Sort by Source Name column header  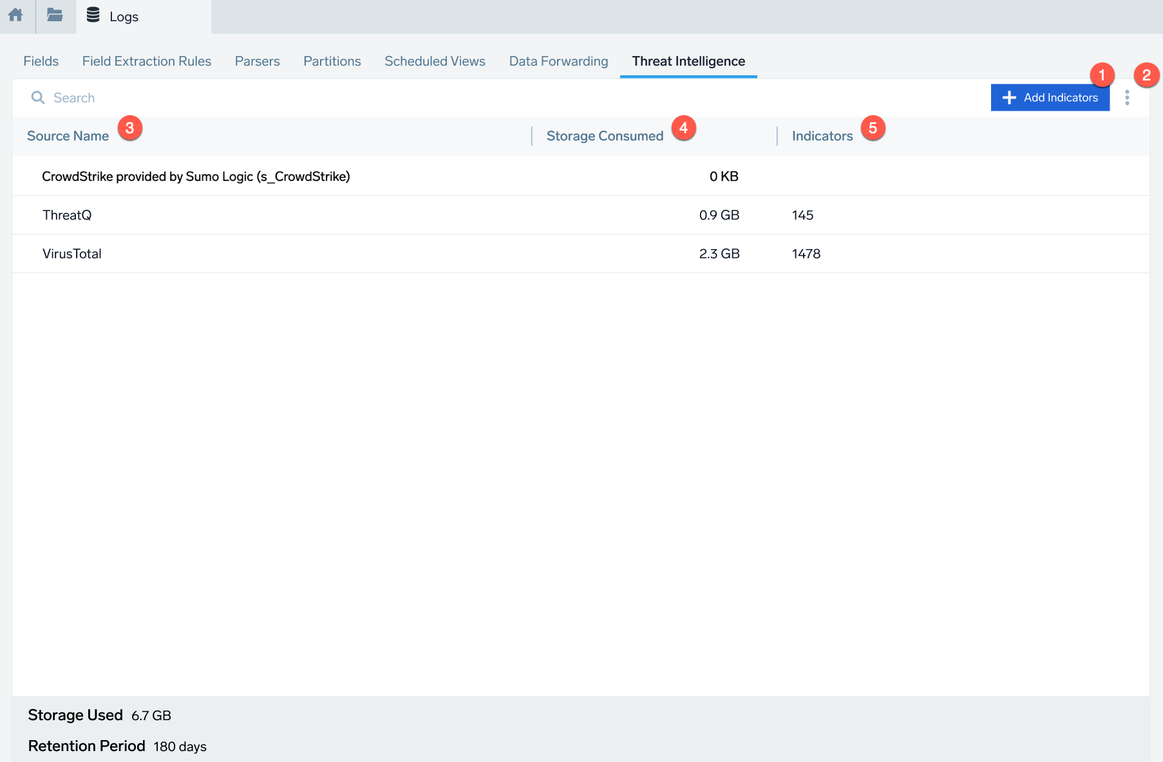pos(68,136)
